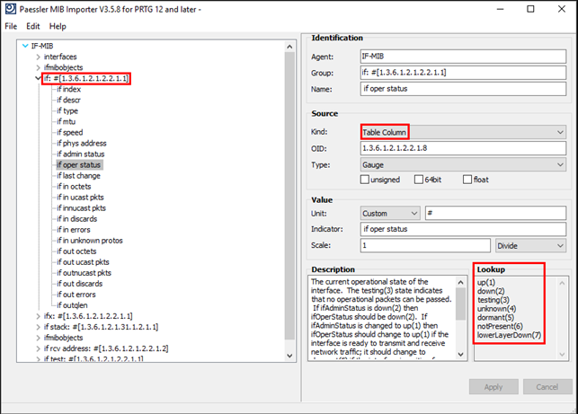This screenshot has height=414, width=578.
Task: Open the File menu
Action: (x=11, y=26)
